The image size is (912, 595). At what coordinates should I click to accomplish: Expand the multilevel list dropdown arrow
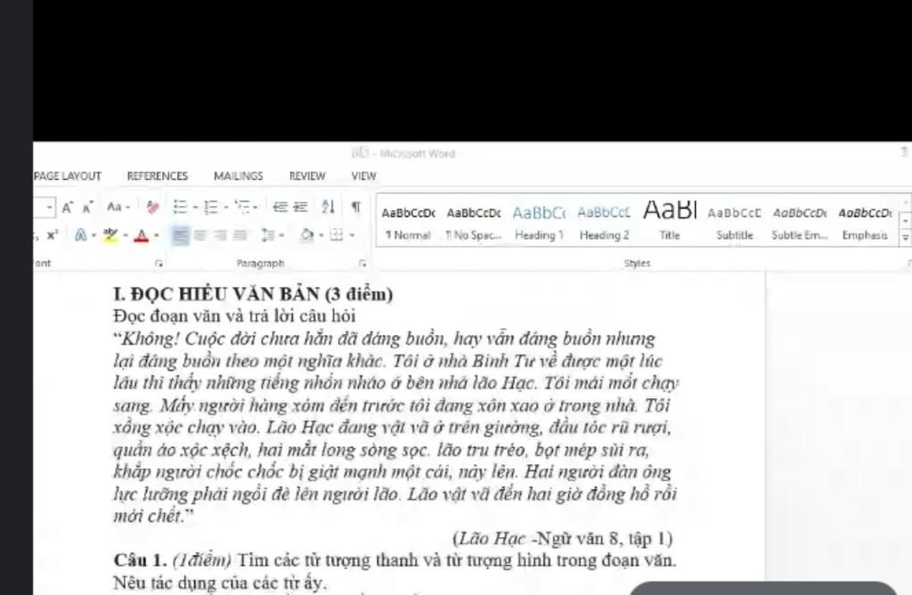(256, 207)
